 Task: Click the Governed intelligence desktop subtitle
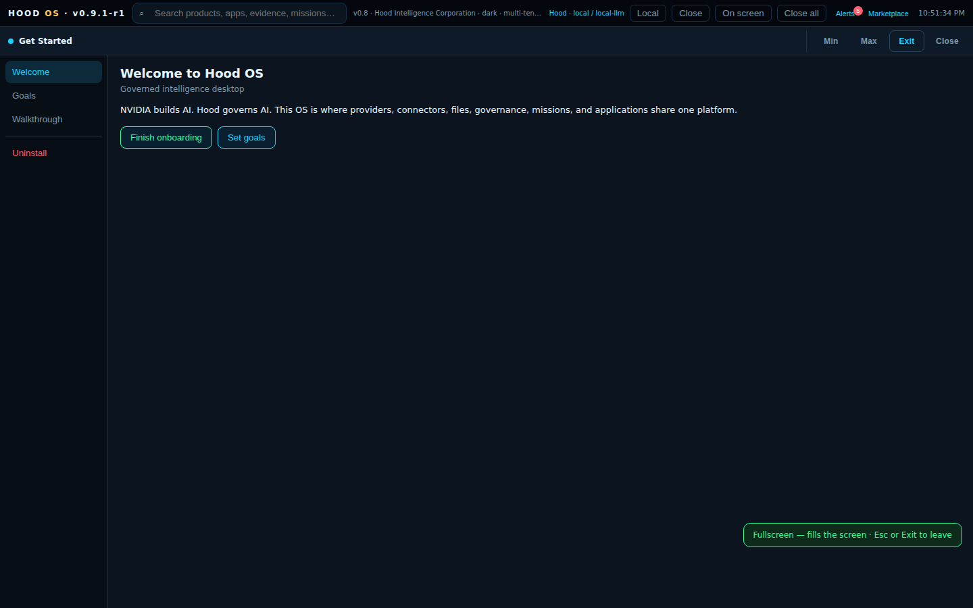click(182, 89)
